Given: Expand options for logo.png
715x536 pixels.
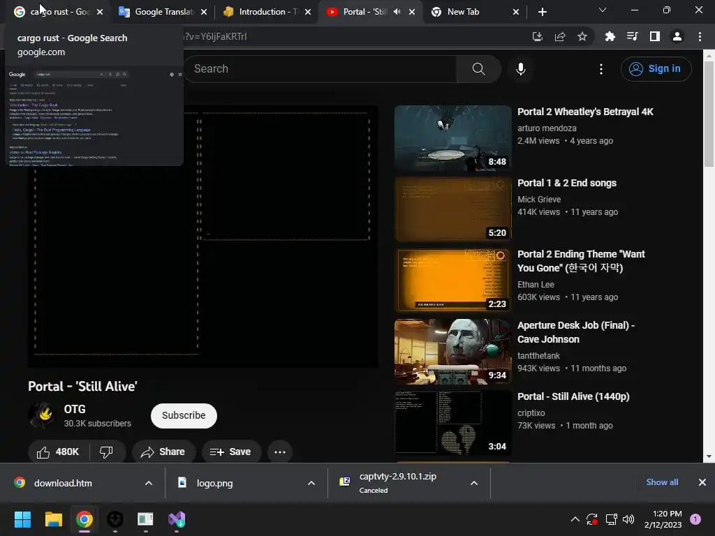Looking at the screenshot, I should pyautogui.click(x=311, y=483).
